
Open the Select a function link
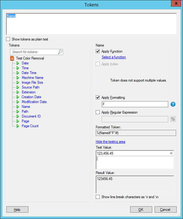[114, 57]
